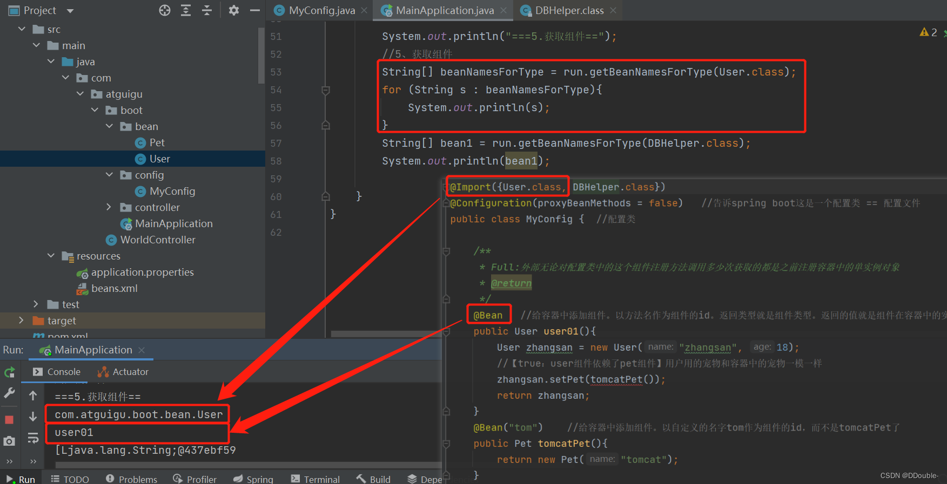This screenshot has height=484, width=947.
Task: Close the MainApplication run tab
Action: point(142,350)
